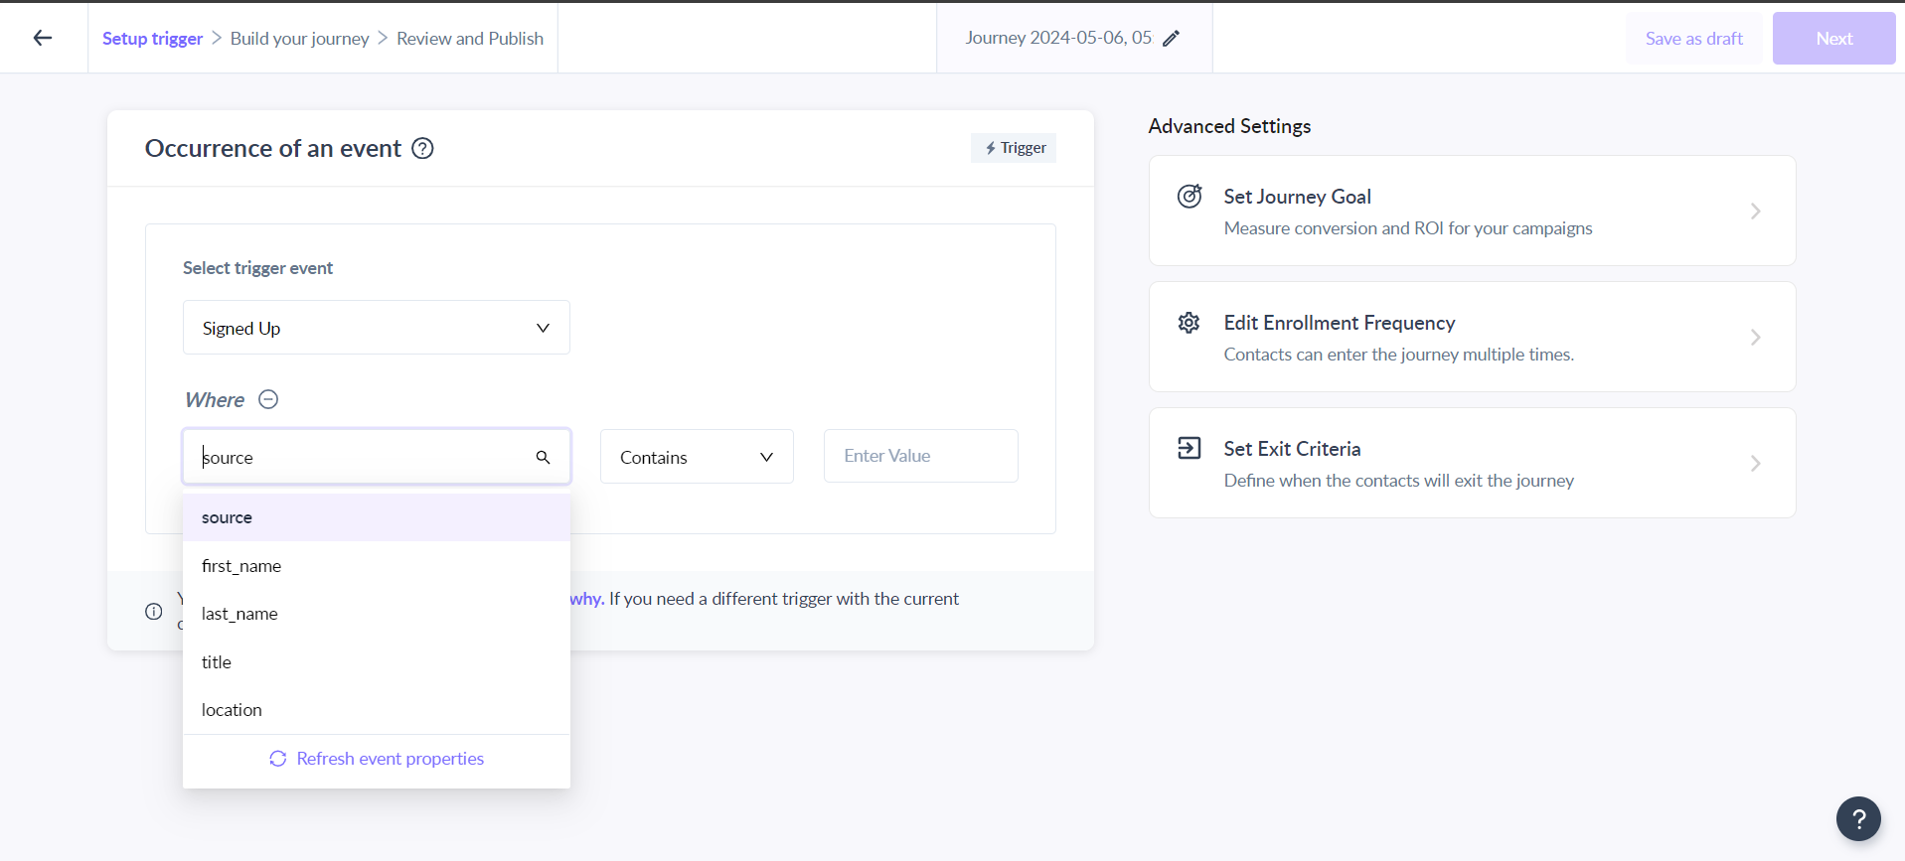Click the Set Exit Criteria exit icon
This screenshot has height=861, width=1905.
coord(1190,448)
